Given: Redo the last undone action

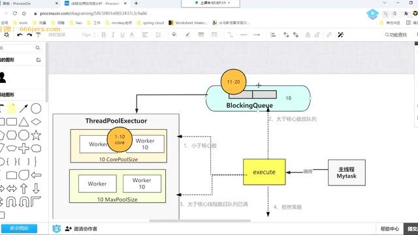Looking at the screenshot, I should point(29,35).
